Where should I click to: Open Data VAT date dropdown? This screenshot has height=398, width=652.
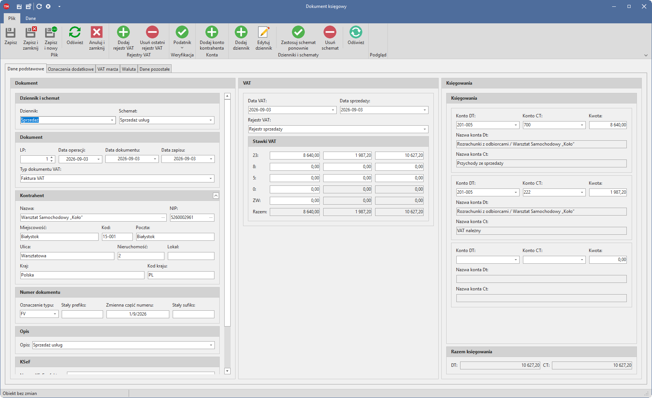pyautogui.click(x=333, y=110)
